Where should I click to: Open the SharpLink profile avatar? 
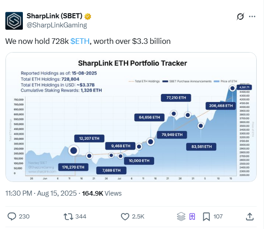click(14, 21)
